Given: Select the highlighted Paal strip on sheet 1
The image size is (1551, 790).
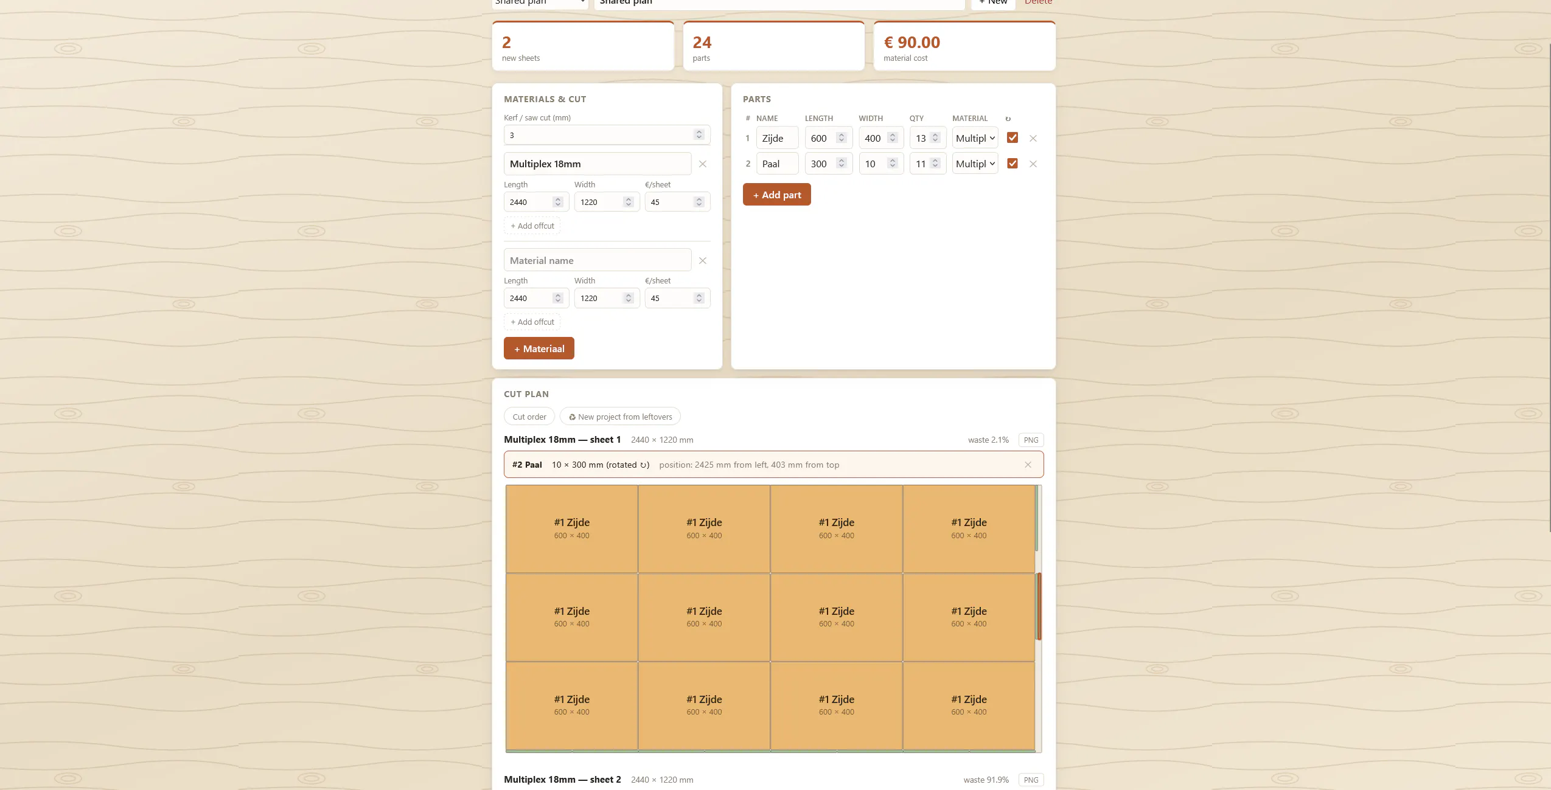Looking at the screenshot, I should pyautogui.click(x=1039, y=606).
